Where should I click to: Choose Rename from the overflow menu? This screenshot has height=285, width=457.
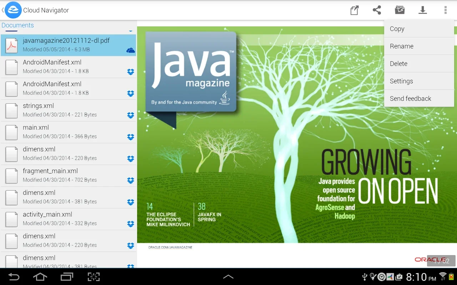(419, 46)
